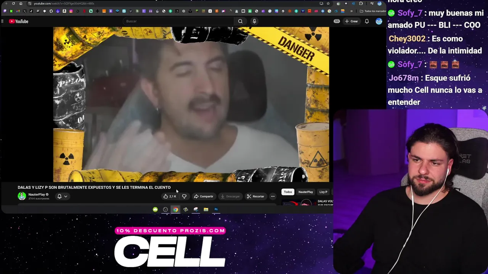The image size is (488, 274).
Task: Select the 'Lizy P' filter chip
Action: click(x=323, y=192)
